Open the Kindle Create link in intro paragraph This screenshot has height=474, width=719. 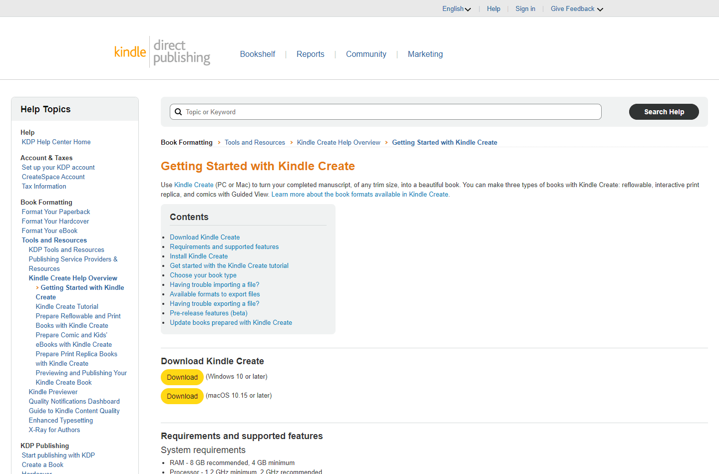click(x=194, y=185)
